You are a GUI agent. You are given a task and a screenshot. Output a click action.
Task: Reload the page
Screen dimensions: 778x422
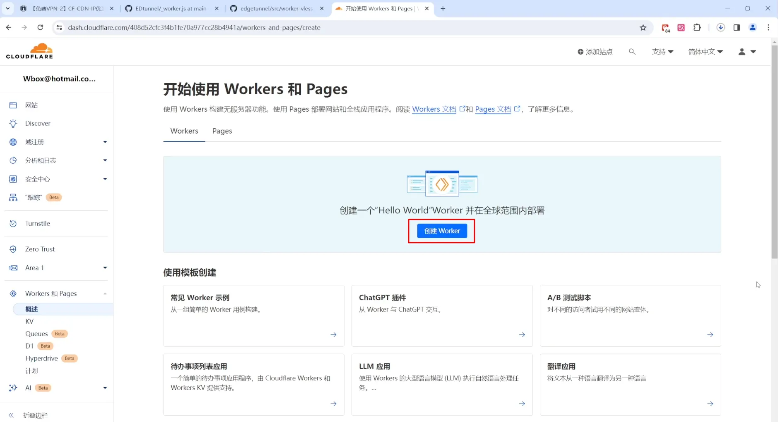40,28
